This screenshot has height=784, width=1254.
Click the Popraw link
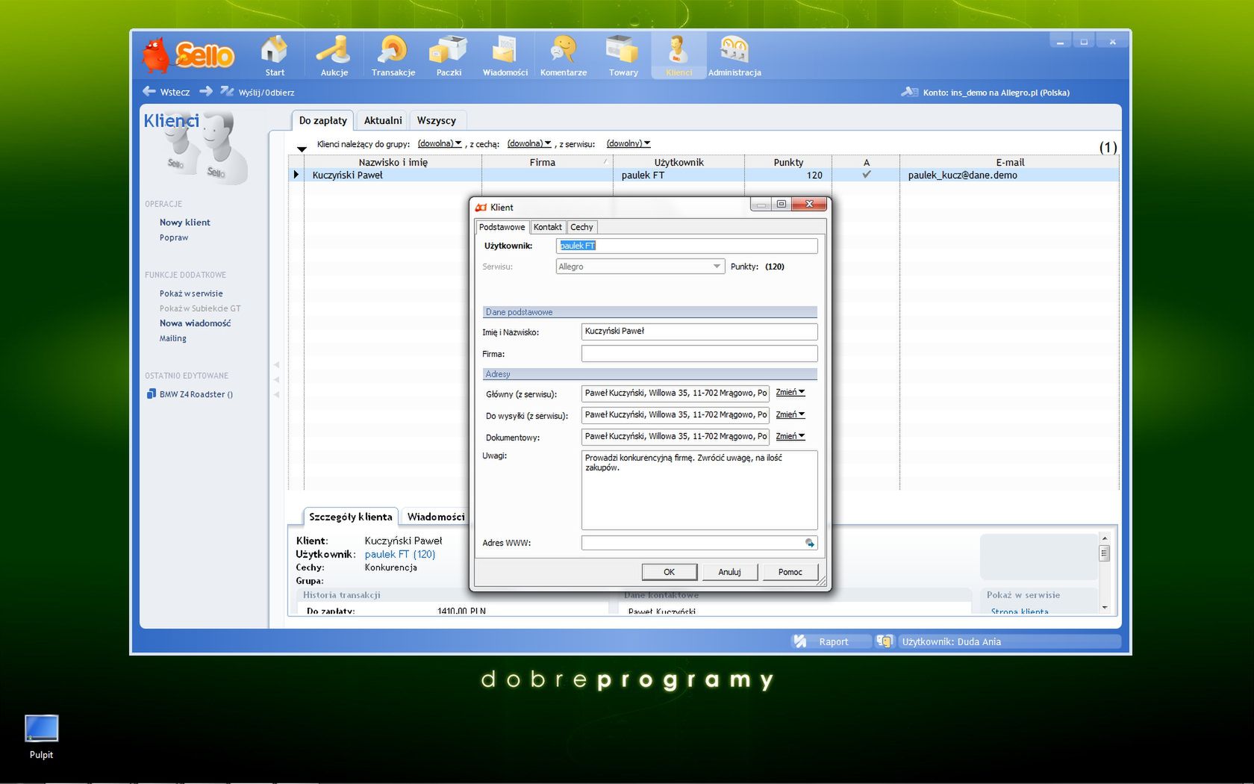(x=174, y=237)
